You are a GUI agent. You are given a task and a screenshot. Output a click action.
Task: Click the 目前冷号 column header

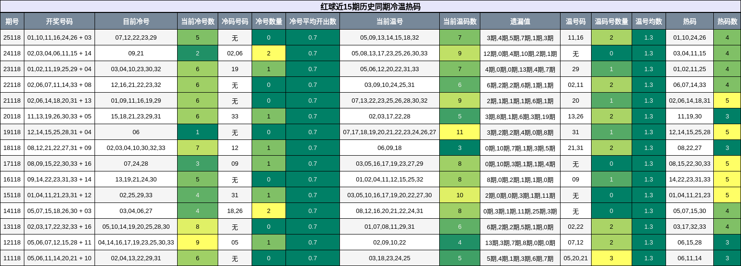click(x=136, y=21)
